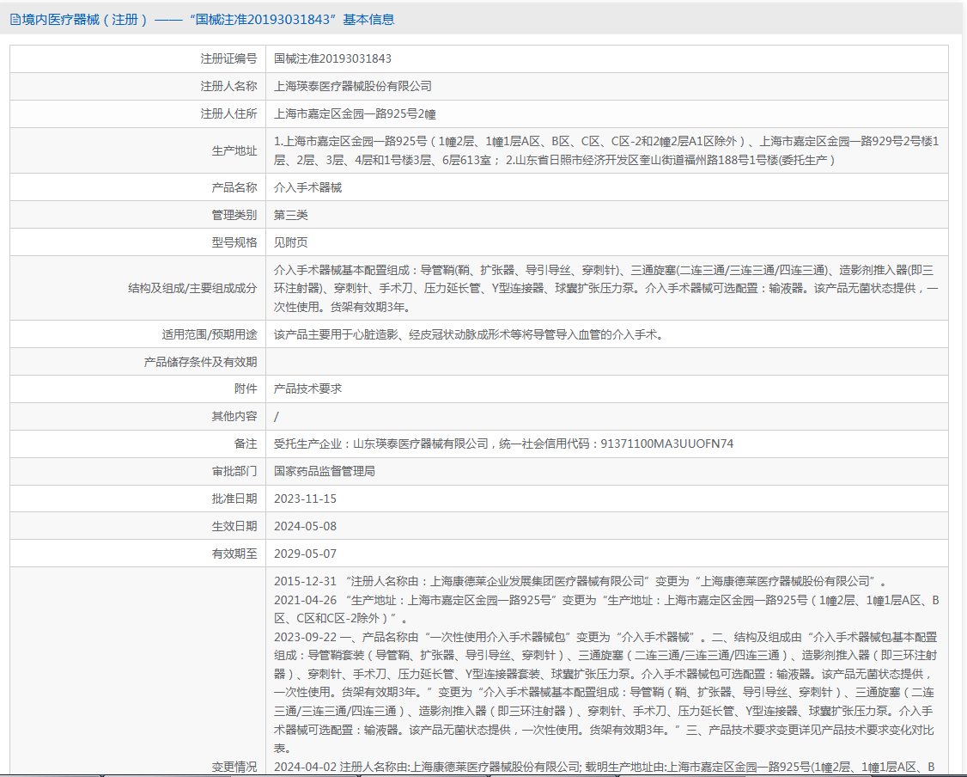Click the 附件 label

[246, 388]
